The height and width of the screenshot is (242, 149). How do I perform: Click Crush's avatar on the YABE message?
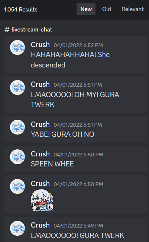coord(17,127)
